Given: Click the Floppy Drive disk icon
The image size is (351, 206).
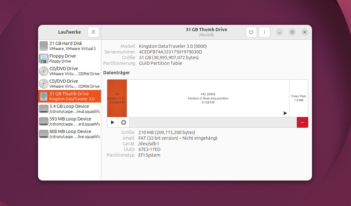Looking at the screenshot, I should [44, 58].
